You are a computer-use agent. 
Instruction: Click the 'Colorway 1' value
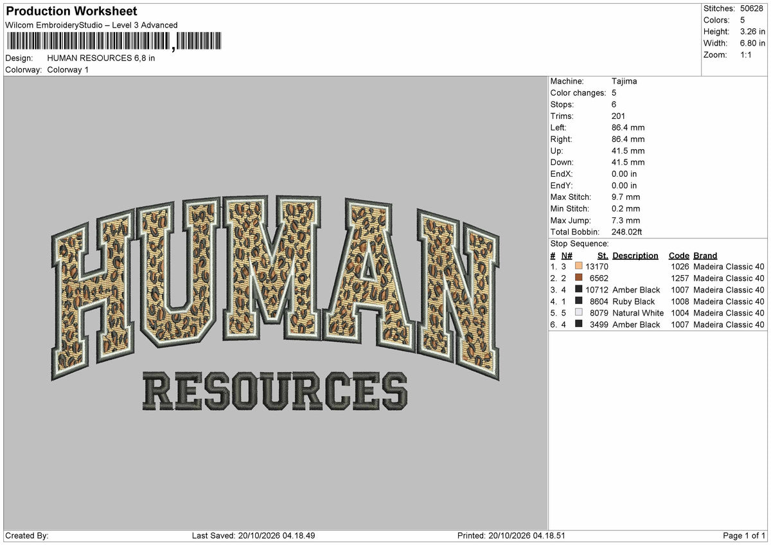point(68,69)
